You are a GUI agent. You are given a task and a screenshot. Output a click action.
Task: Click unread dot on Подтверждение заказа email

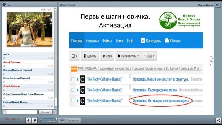tap(78, 90)
